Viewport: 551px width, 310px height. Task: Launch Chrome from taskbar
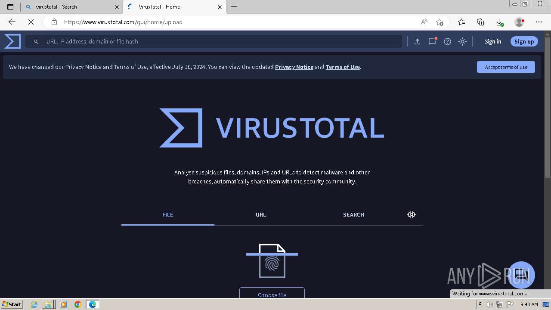[x=77, y=304]
